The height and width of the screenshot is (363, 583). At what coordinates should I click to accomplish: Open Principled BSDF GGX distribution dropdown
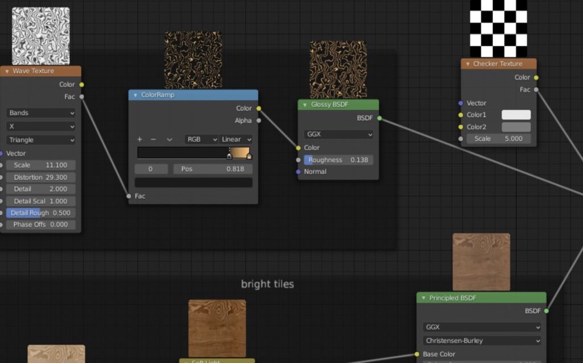(482, 327)
